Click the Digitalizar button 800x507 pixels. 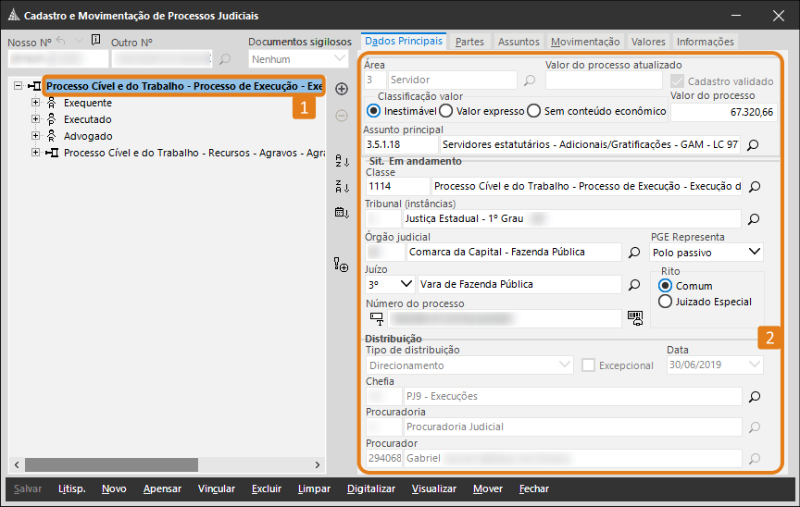pyautogui.click(x=371, y=488)
